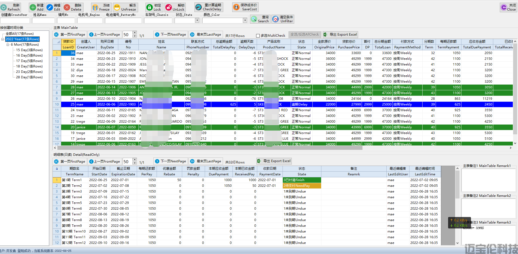
Task: Click Detail table vertical scrollbar down arrow
Action: tap(457, 243)
